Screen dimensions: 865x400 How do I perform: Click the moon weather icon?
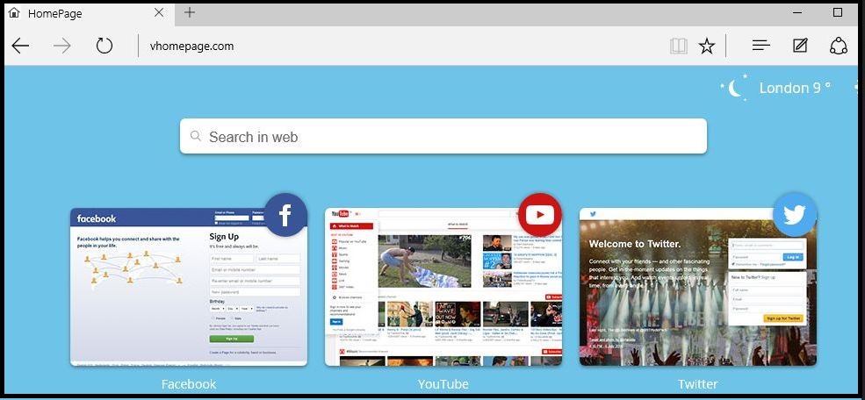coord(734,88)
